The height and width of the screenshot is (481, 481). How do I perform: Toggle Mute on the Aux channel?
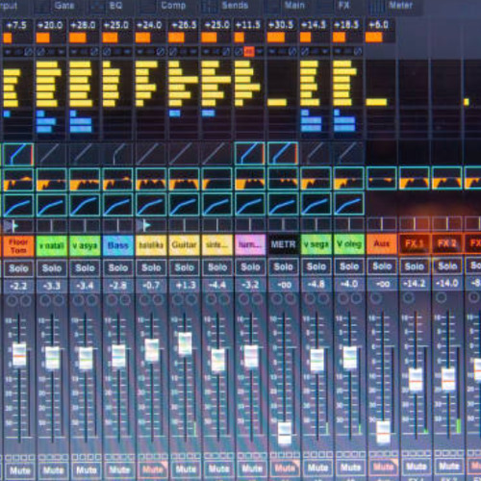point(383,467)
